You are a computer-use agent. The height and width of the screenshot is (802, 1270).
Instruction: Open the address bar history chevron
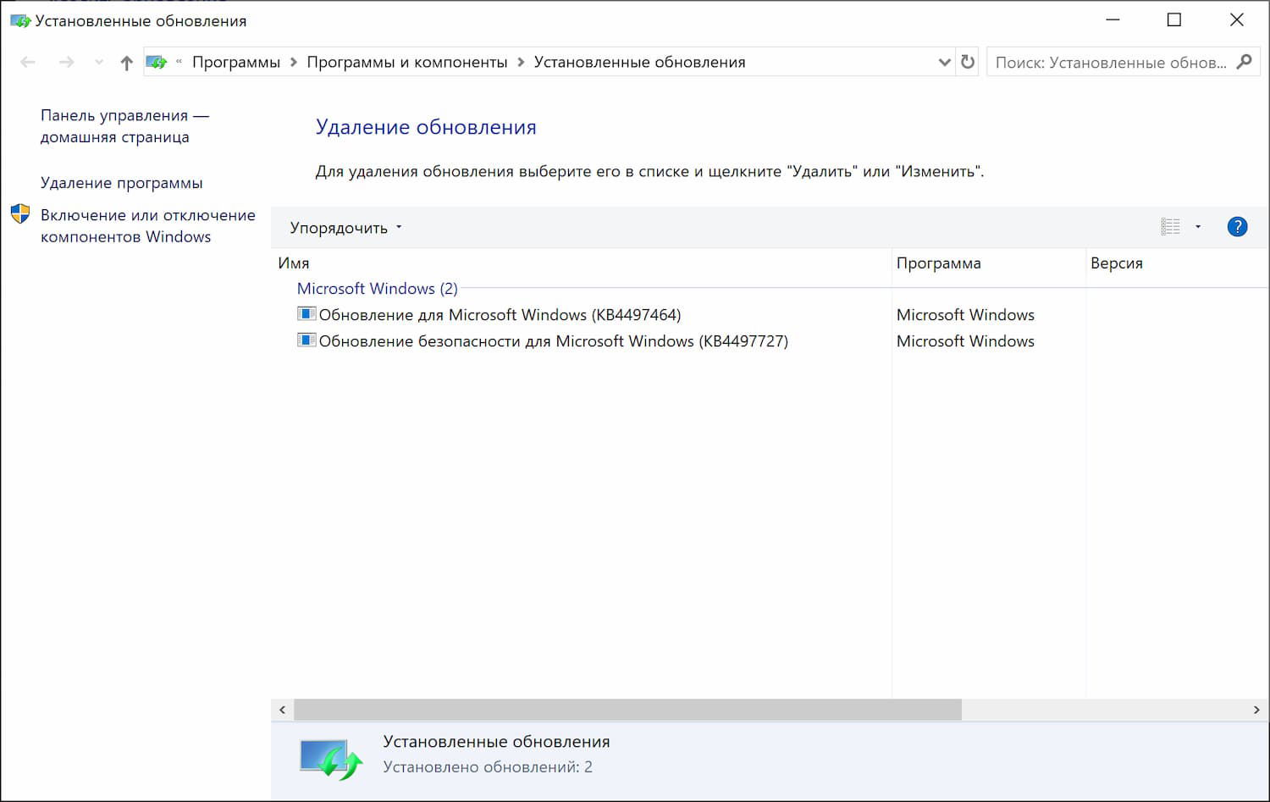pos(945,62)
